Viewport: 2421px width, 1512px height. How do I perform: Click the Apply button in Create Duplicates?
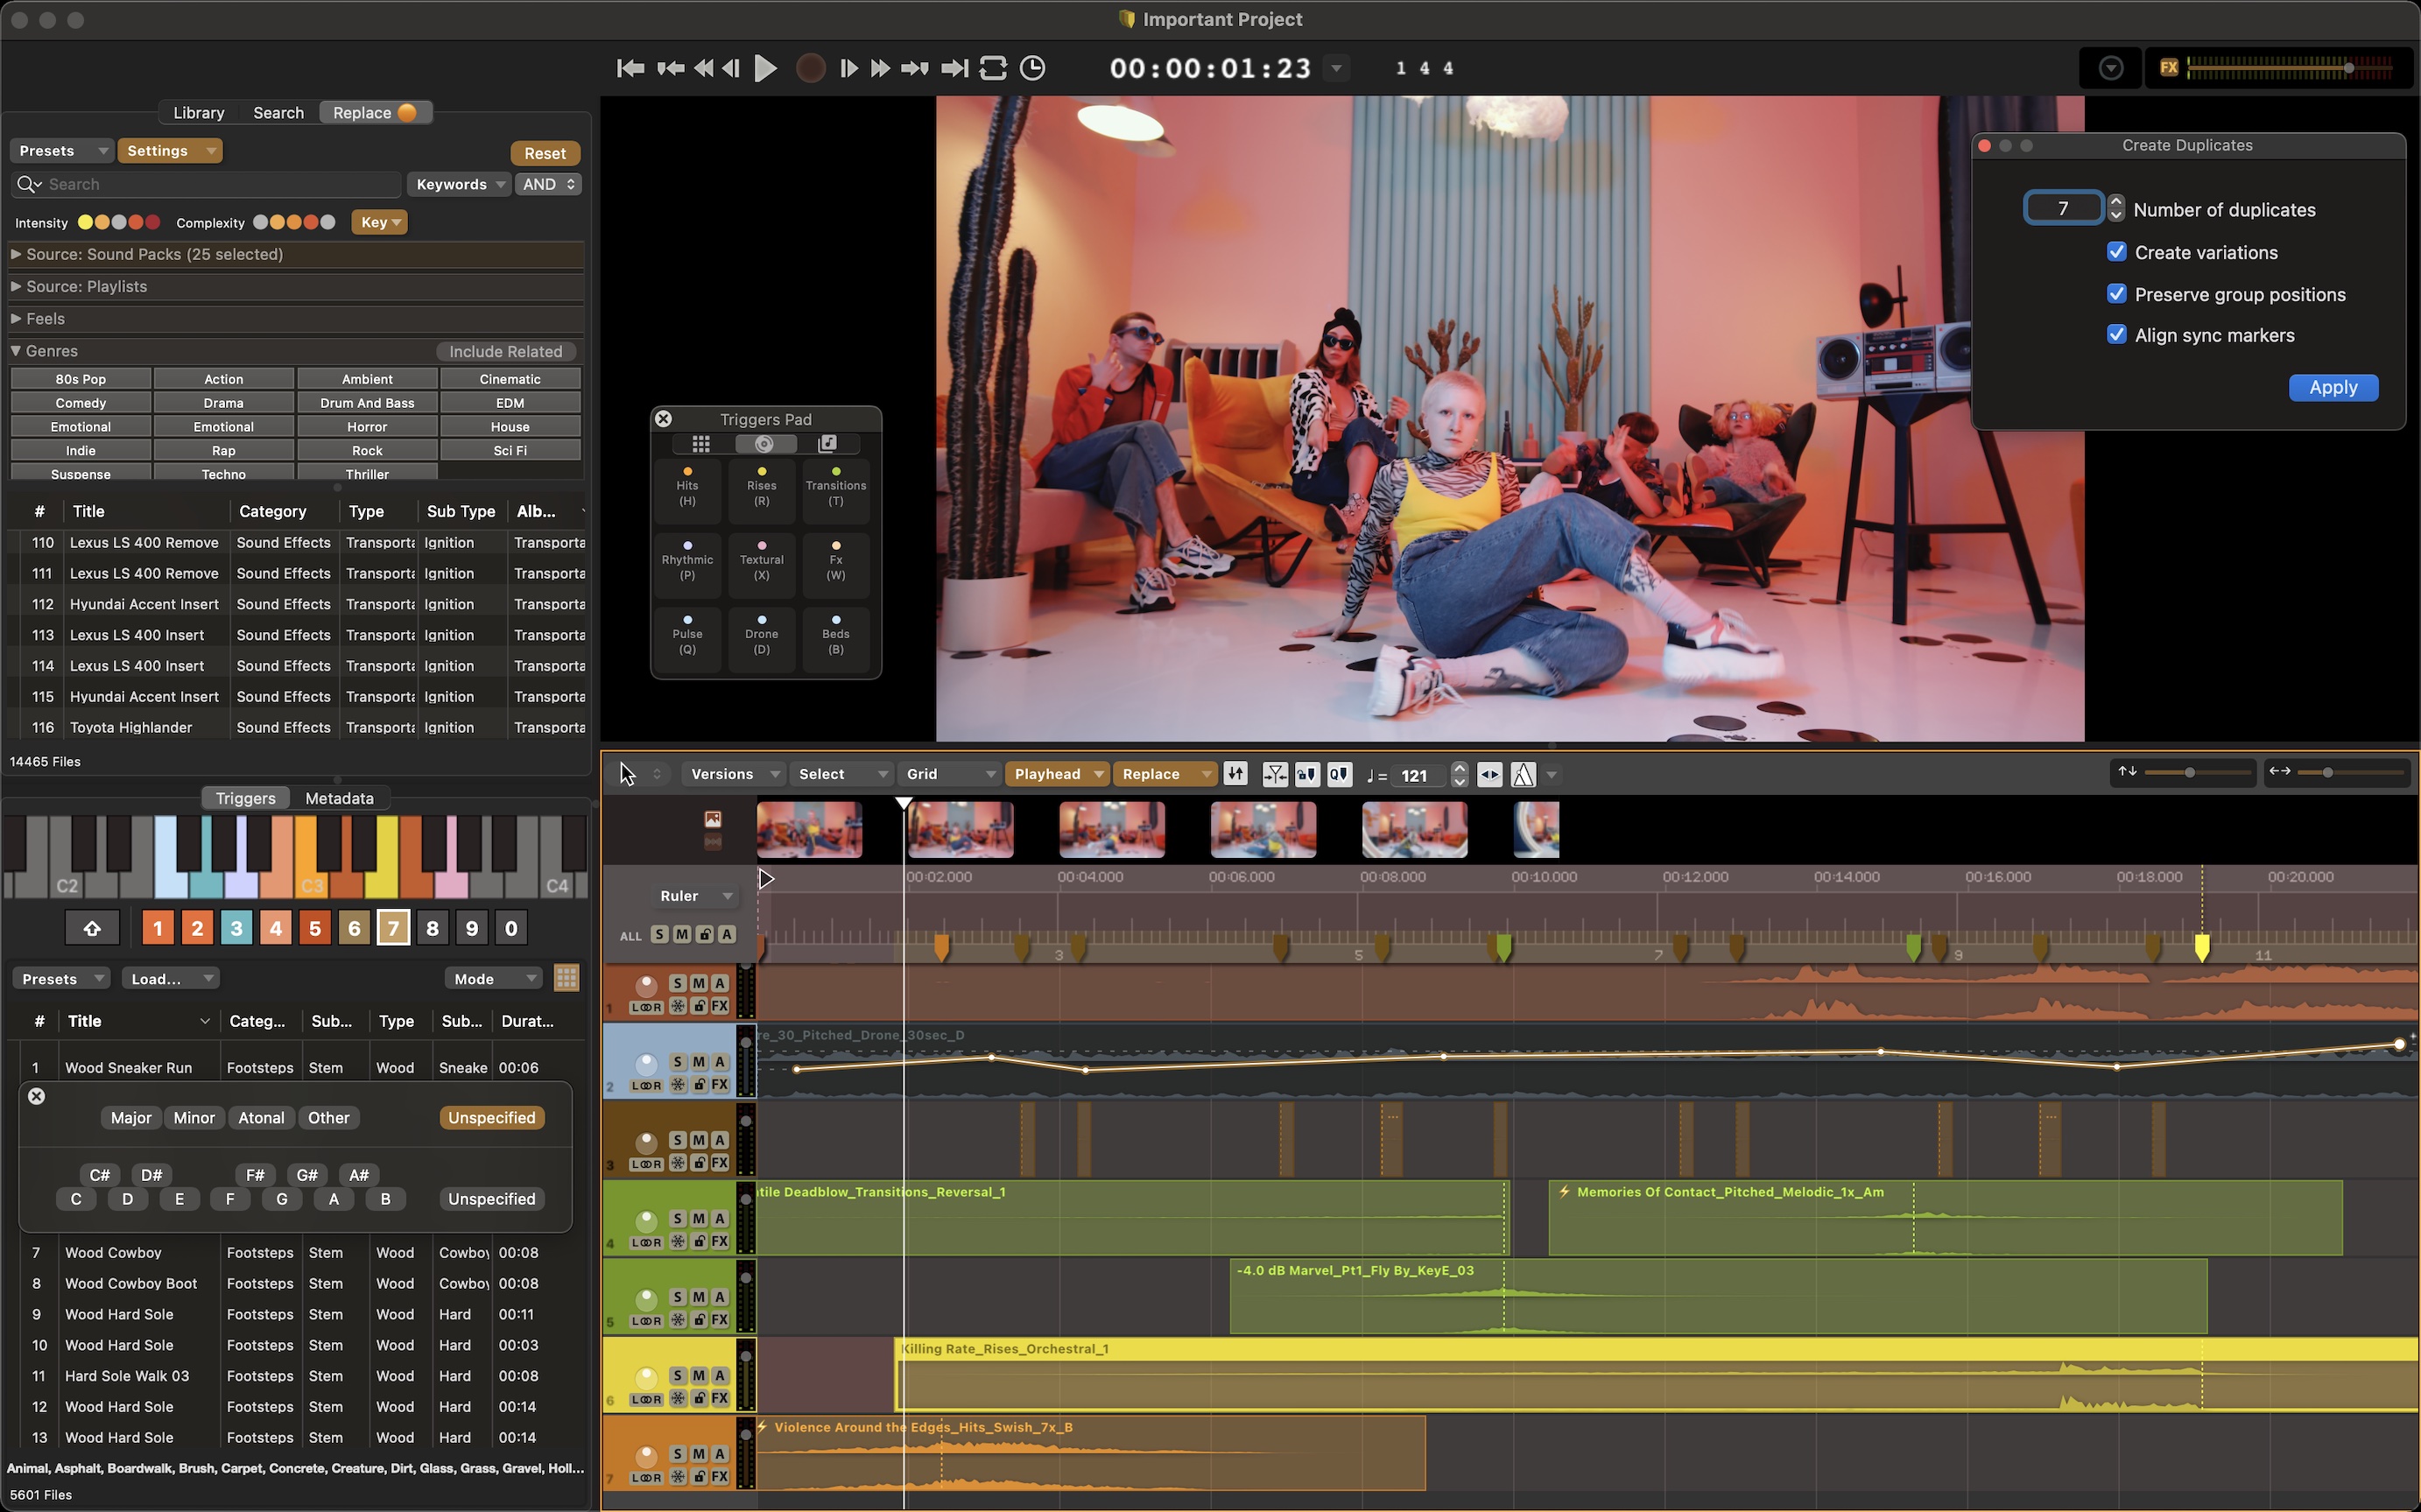[2332, 388]
